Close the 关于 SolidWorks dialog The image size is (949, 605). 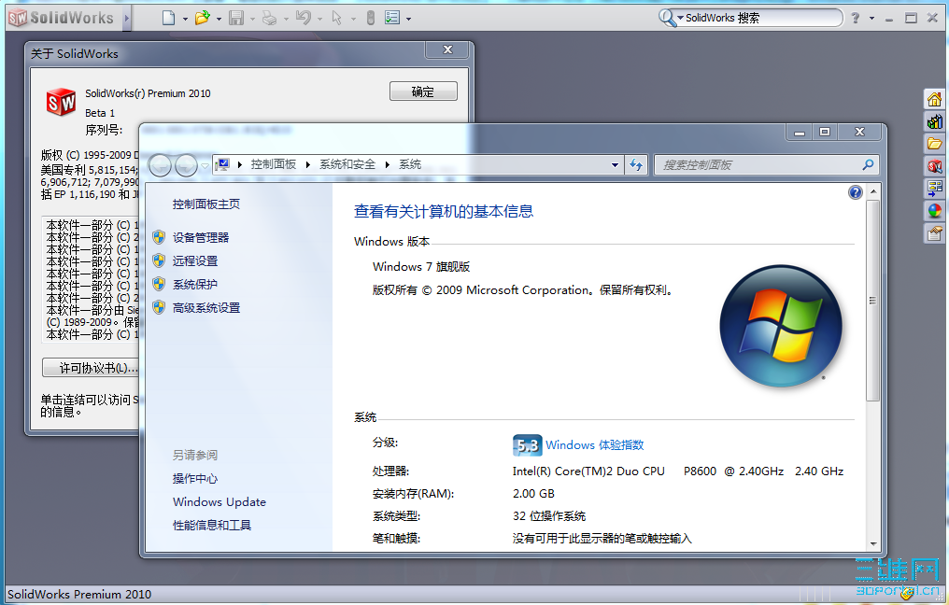pyautogui.click(x=447, y=49)
